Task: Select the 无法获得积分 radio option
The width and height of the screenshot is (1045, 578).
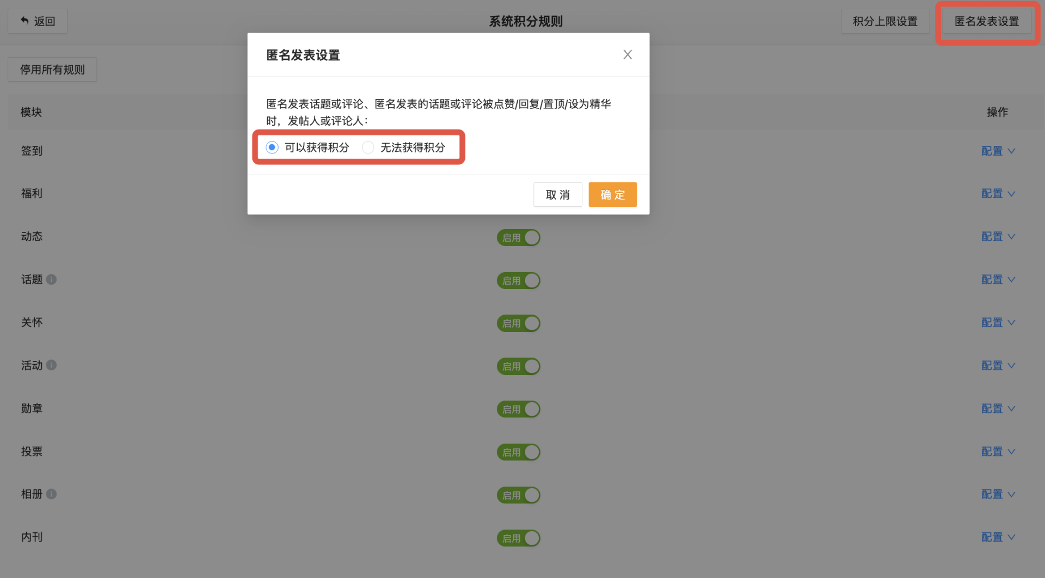Action: [368, 147]
